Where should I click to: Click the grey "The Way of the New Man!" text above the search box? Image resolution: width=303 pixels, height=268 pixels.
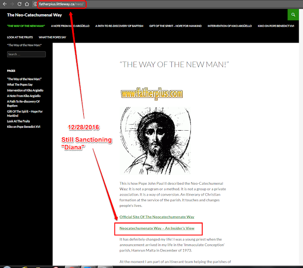coord(24,45)
